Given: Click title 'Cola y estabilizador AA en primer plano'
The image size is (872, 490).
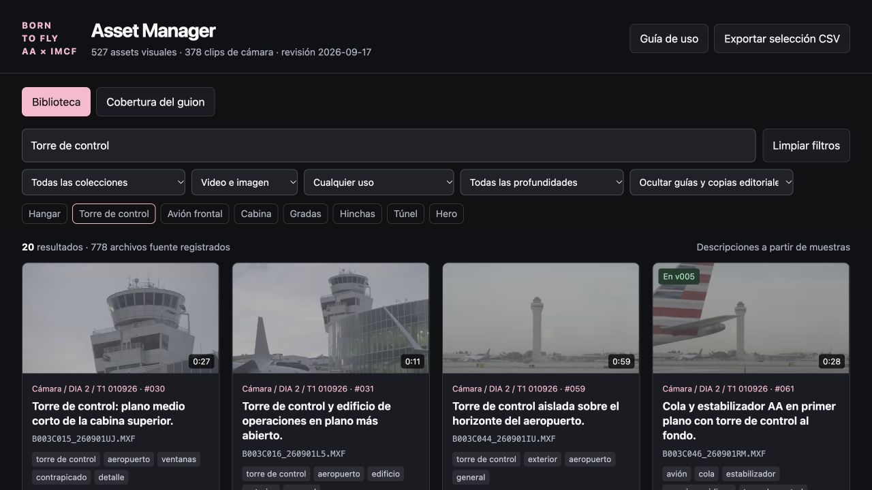Looking at the screenshot, I should pos(749,421).
